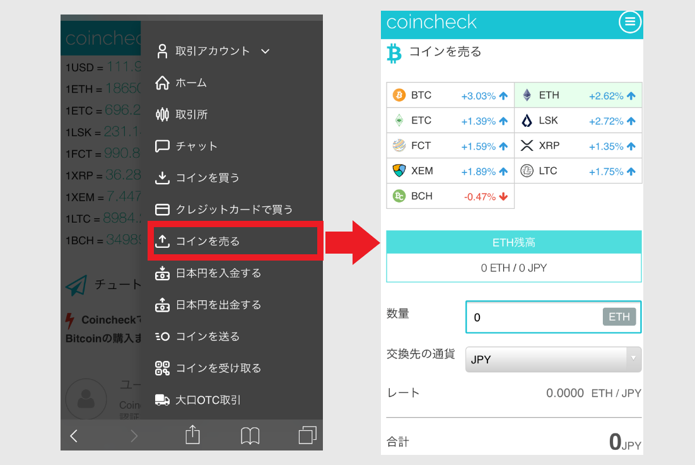Choose the LTC coin cell
695x465 pixels.
pos(578,170)
